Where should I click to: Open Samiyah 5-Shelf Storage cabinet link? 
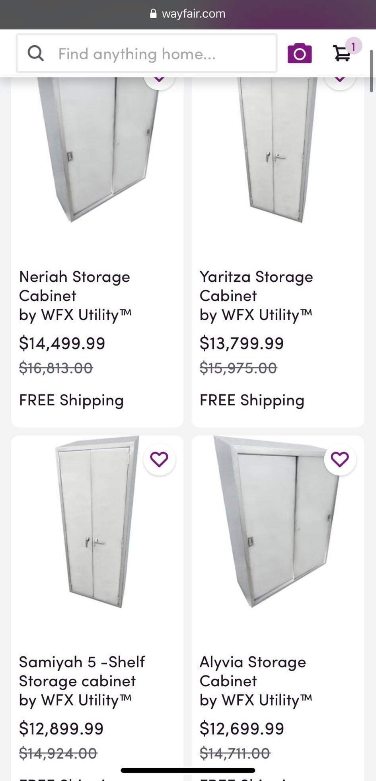pos(82,671)
